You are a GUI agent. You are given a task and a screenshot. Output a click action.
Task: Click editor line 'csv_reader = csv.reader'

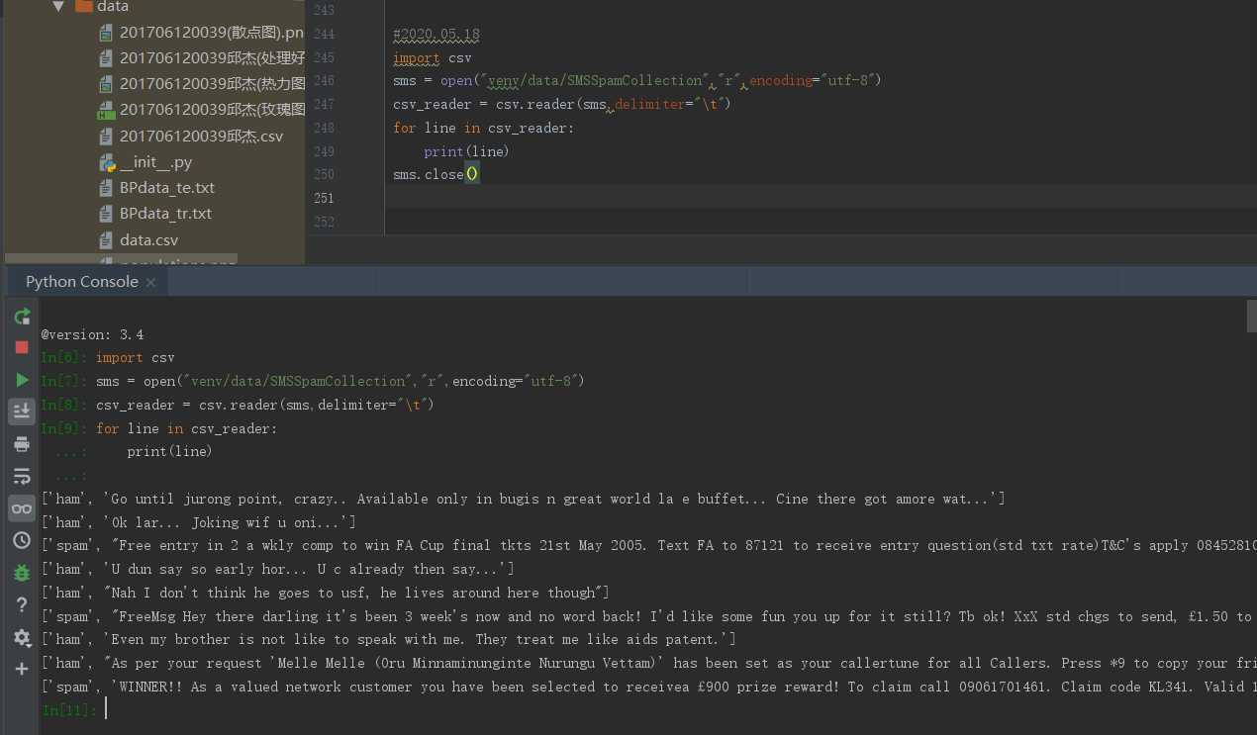[x=561, y=104]
